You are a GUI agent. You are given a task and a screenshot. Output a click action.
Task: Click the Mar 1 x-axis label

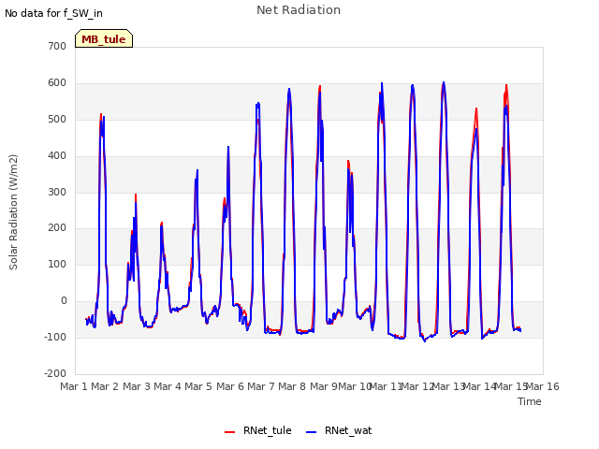pos(74,386)
